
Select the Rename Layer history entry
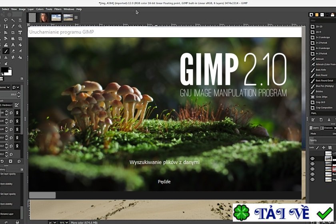coord(10,214)
